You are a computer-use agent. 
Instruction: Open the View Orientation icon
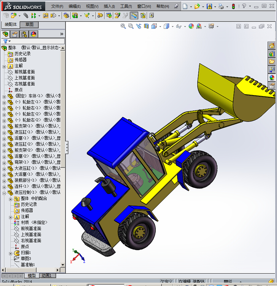[154, 26]
